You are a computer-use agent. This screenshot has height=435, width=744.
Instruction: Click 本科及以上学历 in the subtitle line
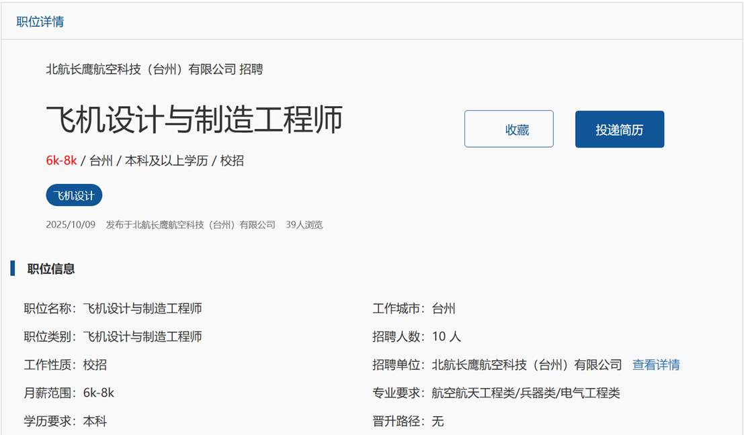[x=166, y=160]
